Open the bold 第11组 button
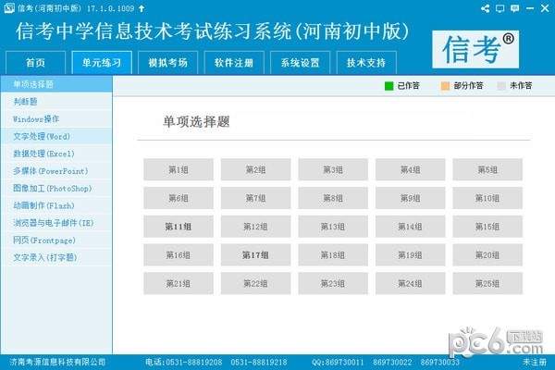555x370 pixels. click(178, 227)
